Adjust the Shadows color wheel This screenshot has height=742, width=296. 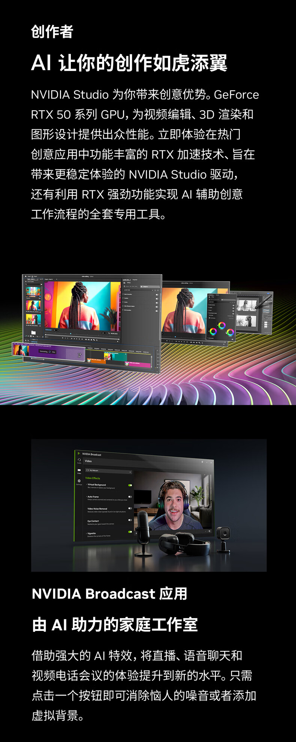213,332
